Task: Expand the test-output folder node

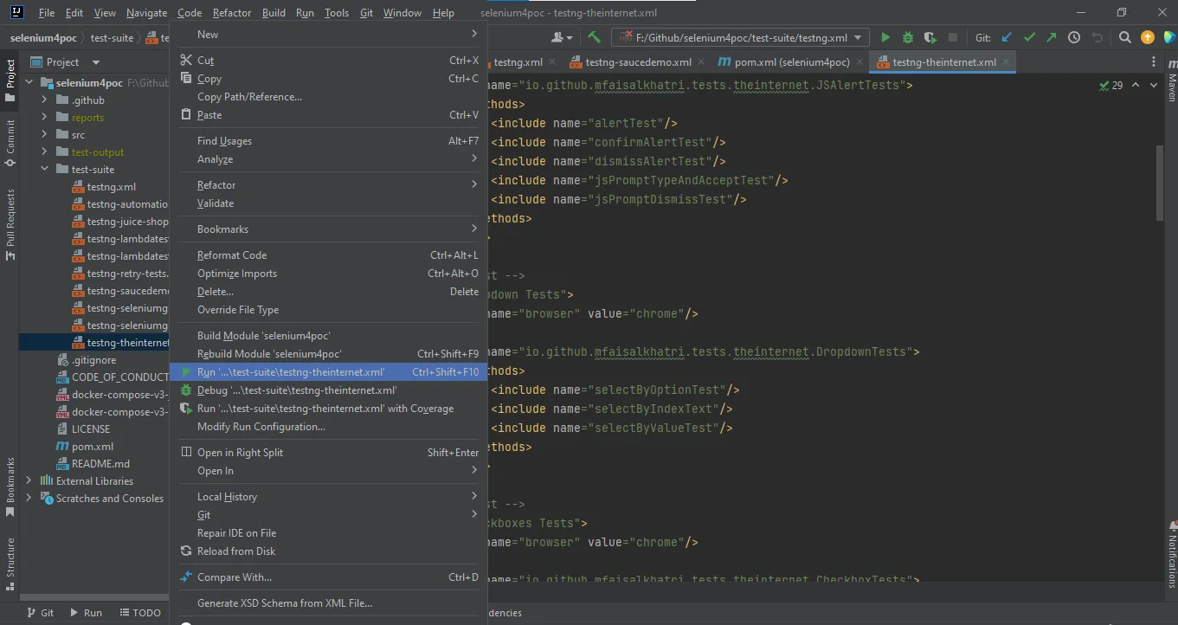Action: [x=44, y=152]
